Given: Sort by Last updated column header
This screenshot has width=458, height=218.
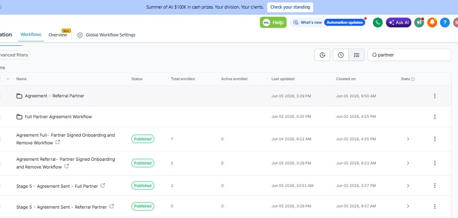Looking at the screenshot, I should (283, 79).
